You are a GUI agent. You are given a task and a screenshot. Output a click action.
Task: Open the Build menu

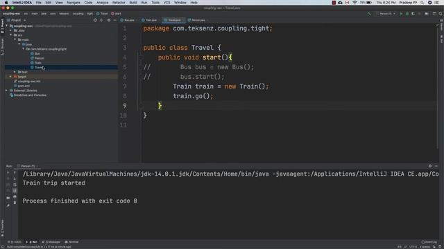coord(133,3)
